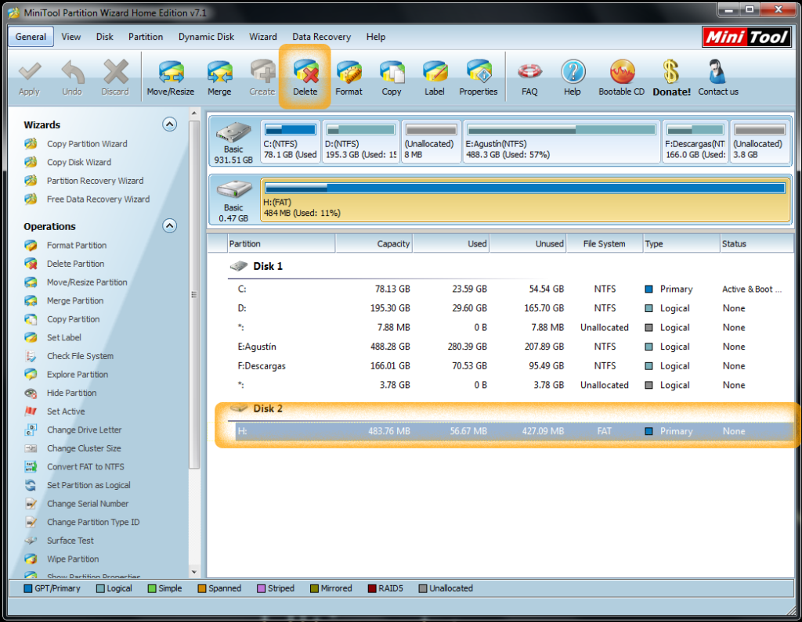Click the Discard toolbar icon

pos(115,77)
